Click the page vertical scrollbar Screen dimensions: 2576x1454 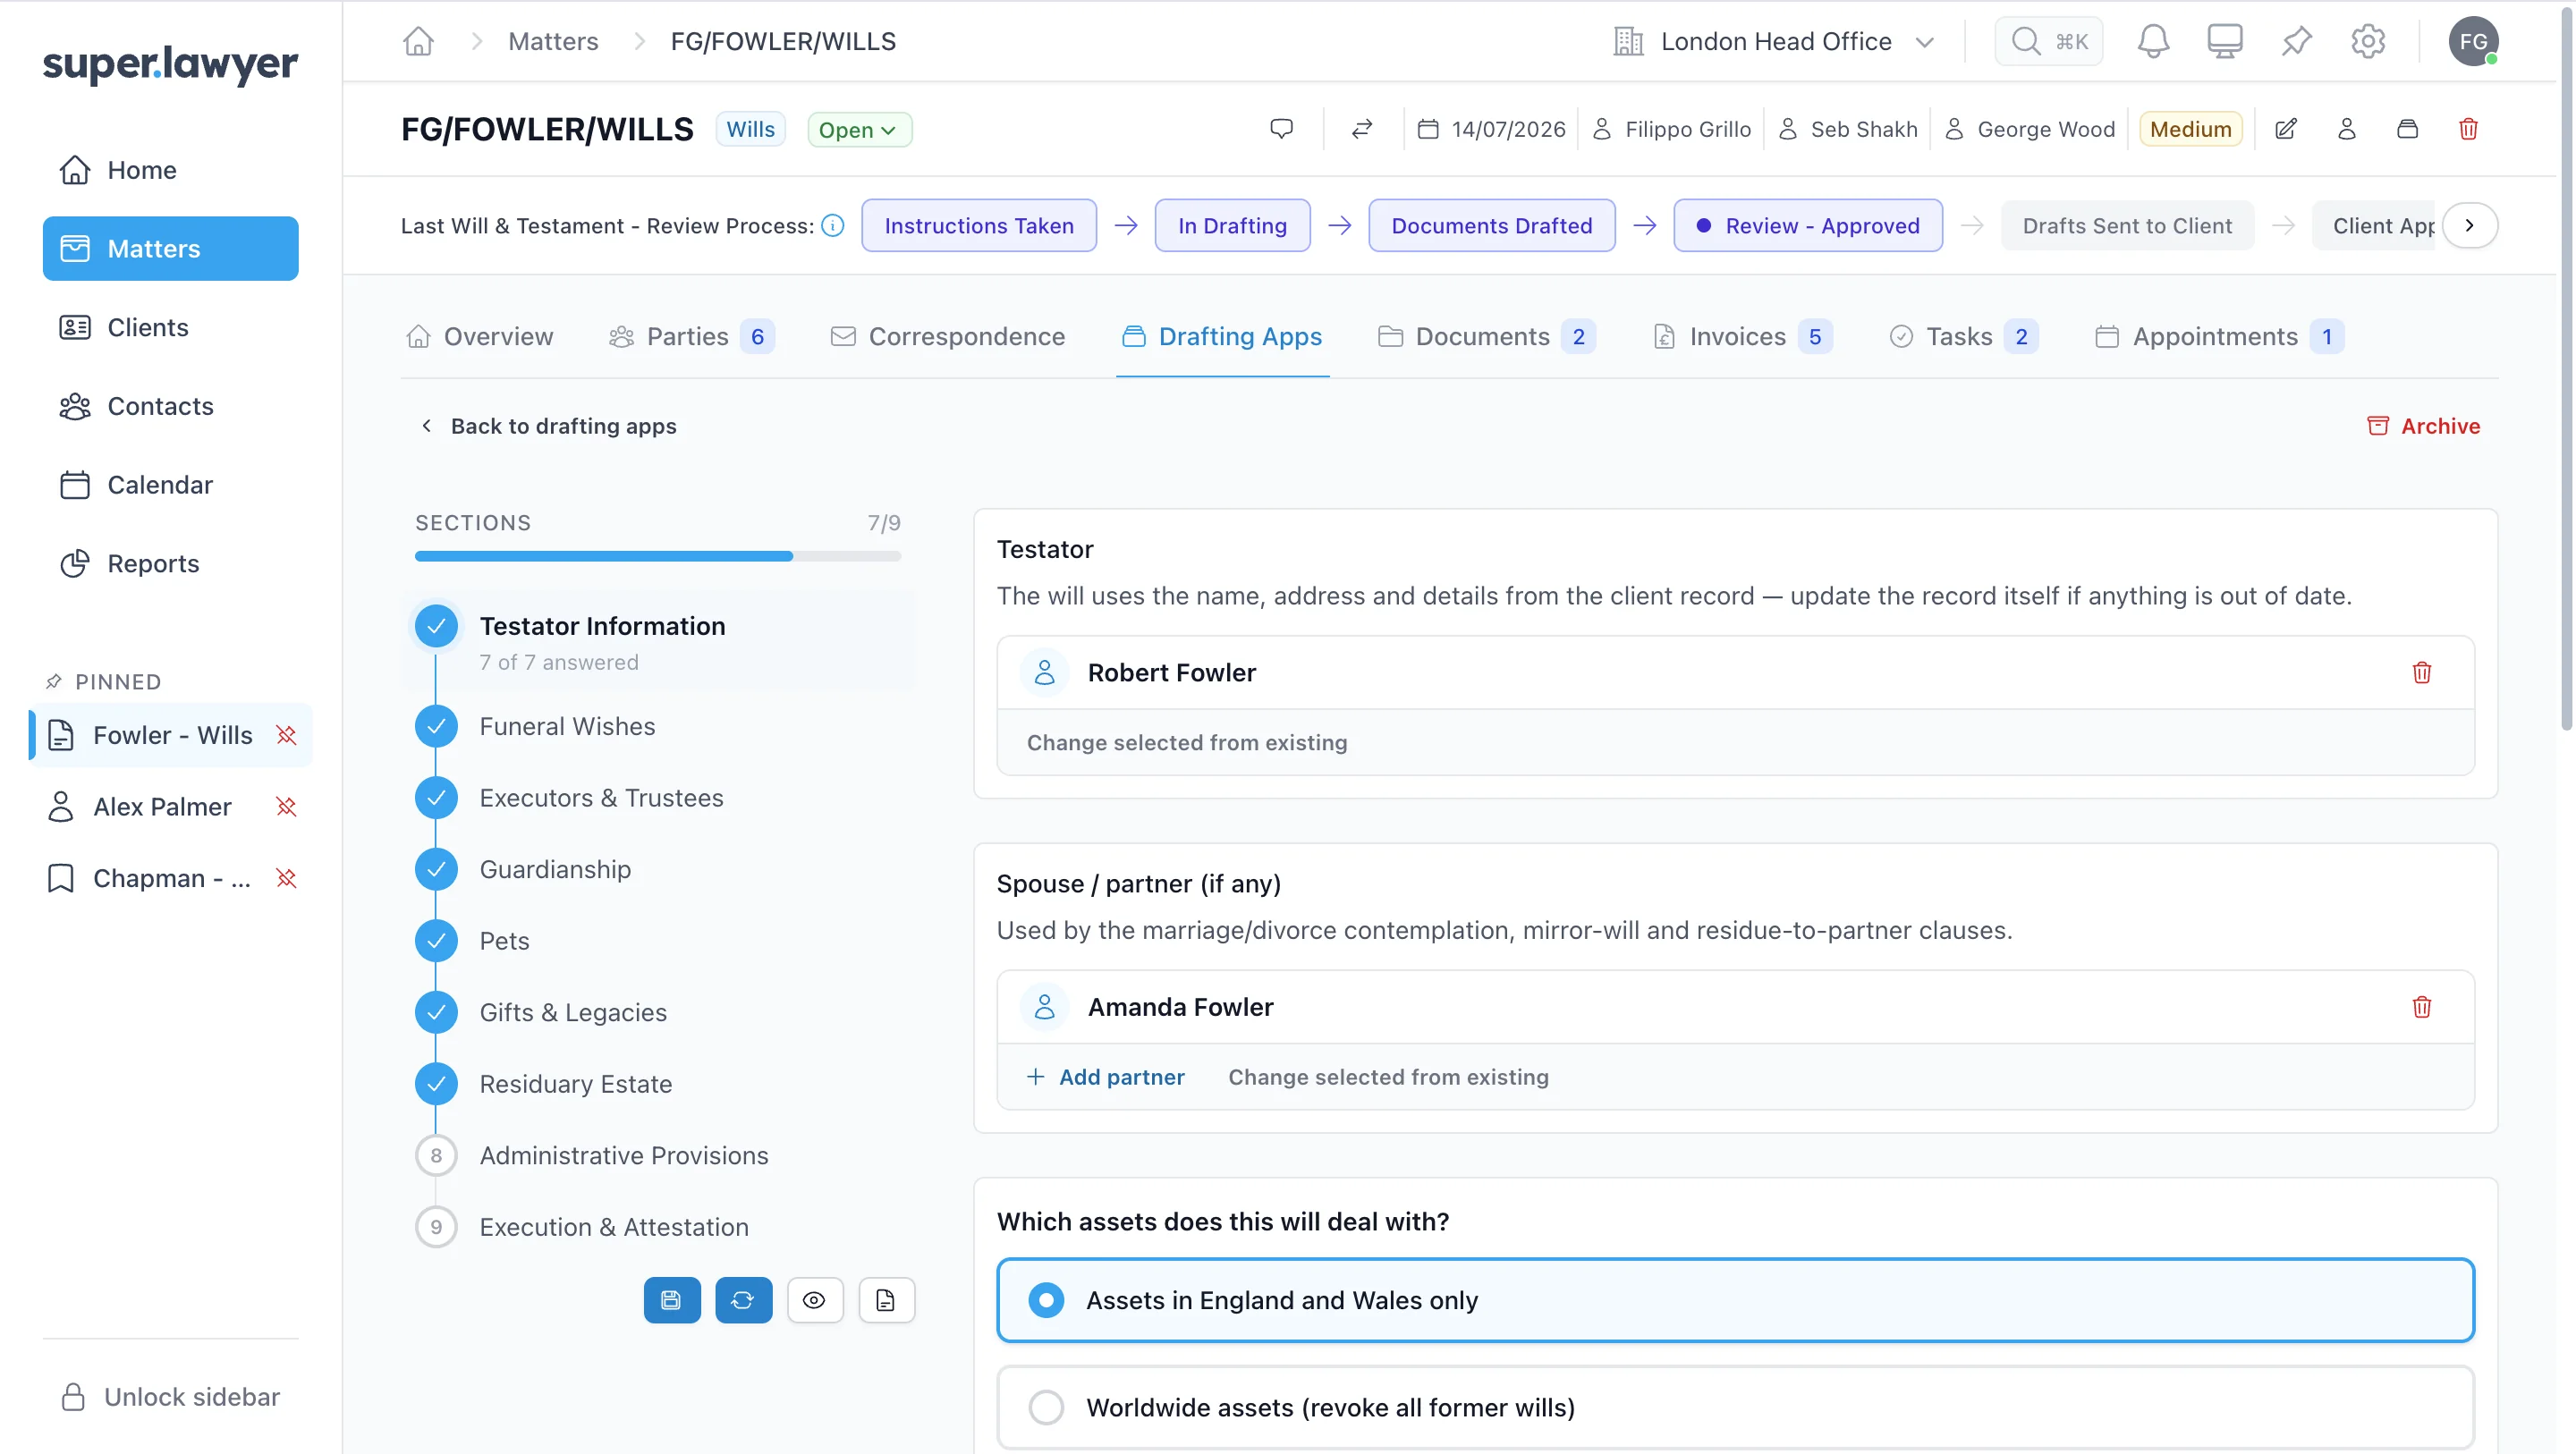pyautogui.click(x=2566, y=370)
